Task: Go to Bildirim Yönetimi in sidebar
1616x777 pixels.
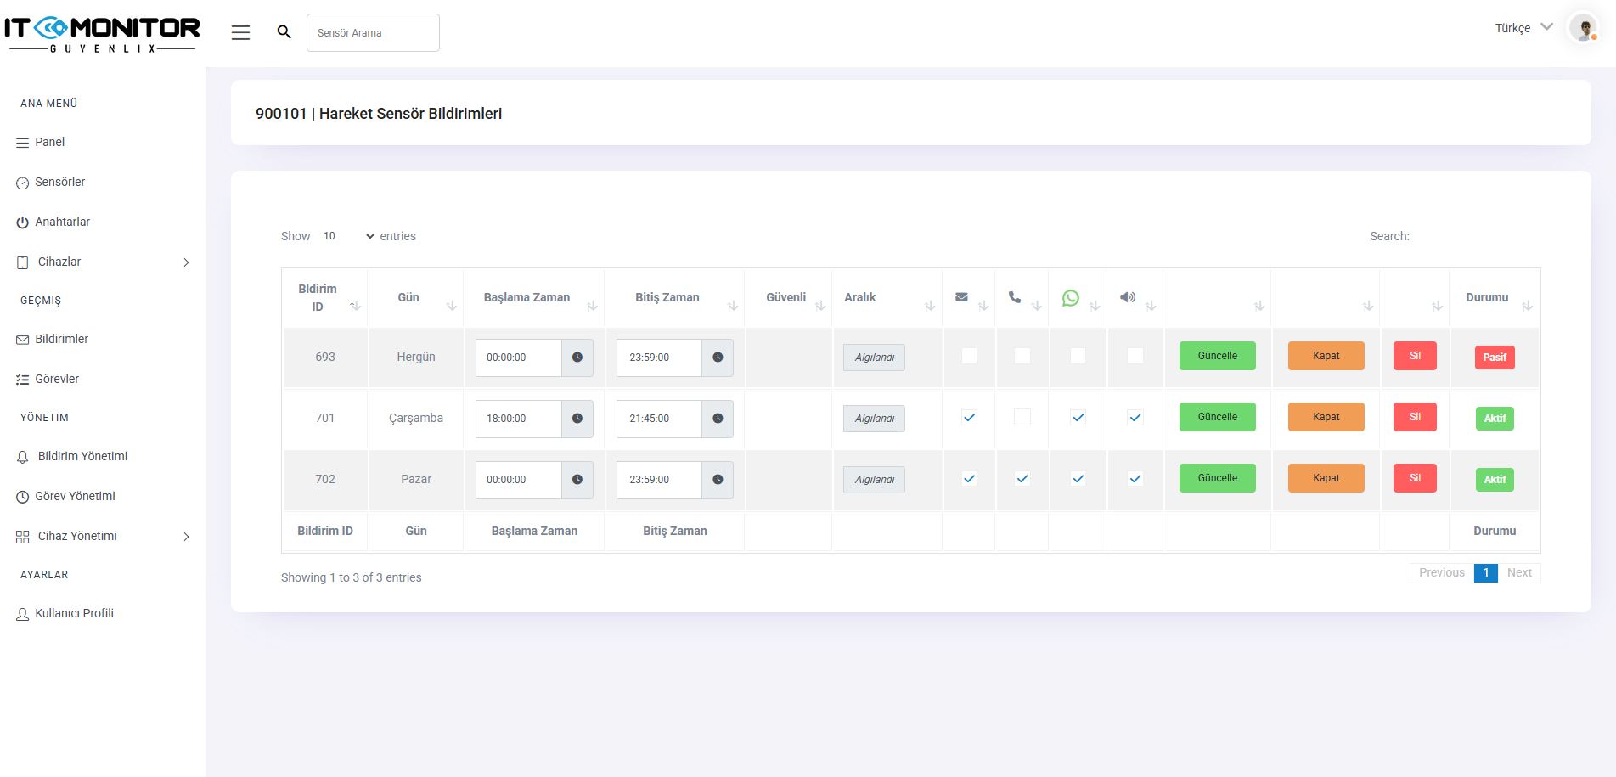Action: tap(82, 456)
